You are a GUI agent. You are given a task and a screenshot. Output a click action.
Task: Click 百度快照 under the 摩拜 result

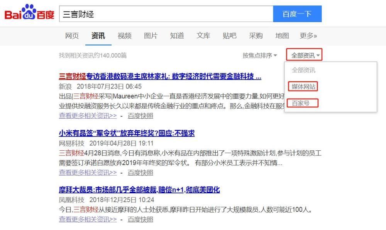click(141, 220)
